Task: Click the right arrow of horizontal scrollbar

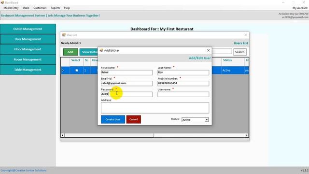Action: [x=247, y=135]
